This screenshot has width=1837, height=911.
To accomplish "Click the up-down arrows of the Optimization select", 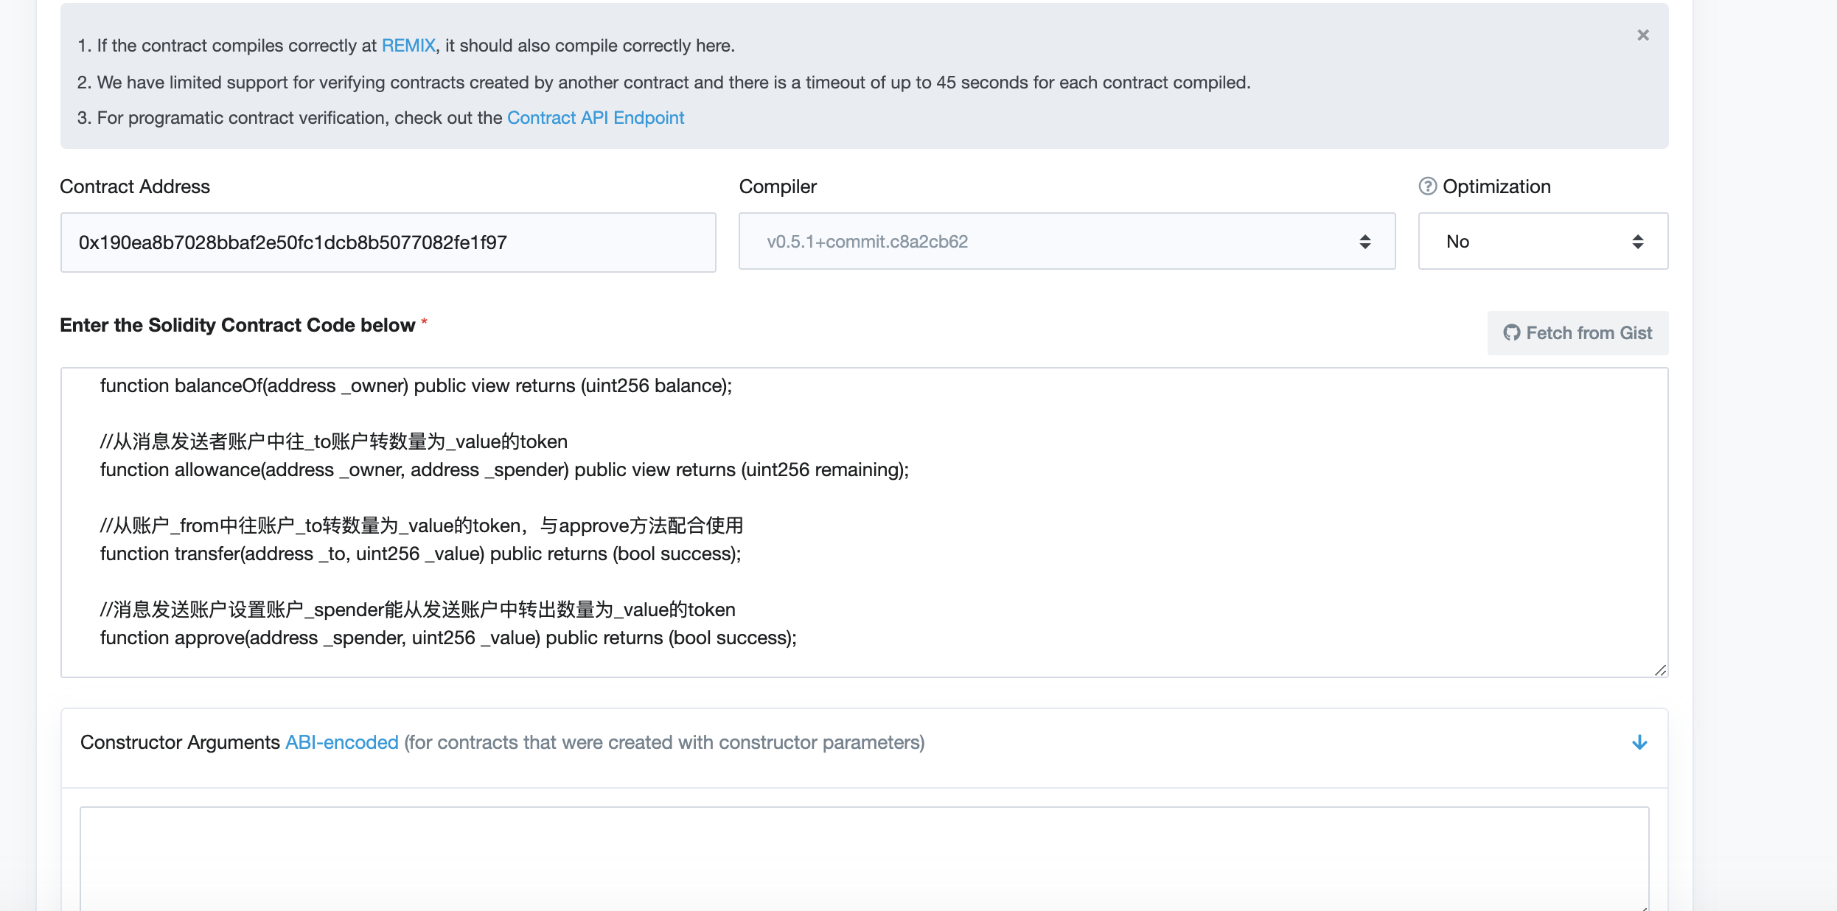I will pos(1637,242).
